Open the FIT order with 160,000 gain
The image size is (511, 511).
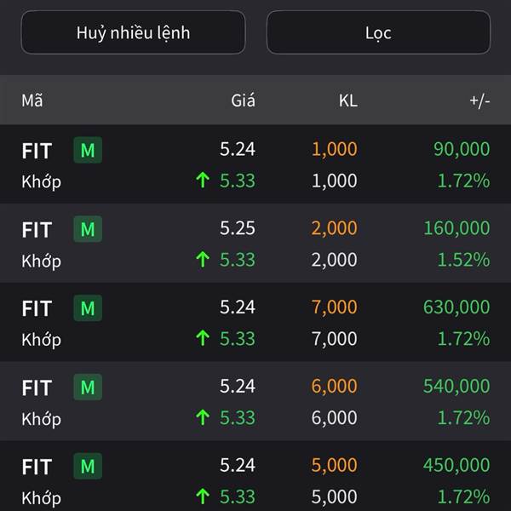[255, 243]
